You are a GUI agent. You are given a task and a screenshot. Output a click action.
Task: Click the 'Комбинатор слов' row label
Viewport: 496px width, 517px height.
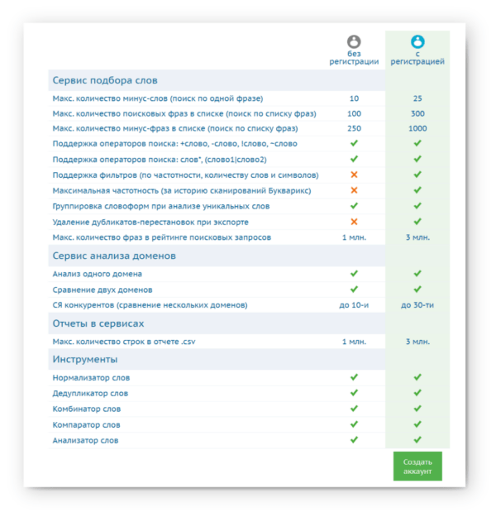pos(87,409)
